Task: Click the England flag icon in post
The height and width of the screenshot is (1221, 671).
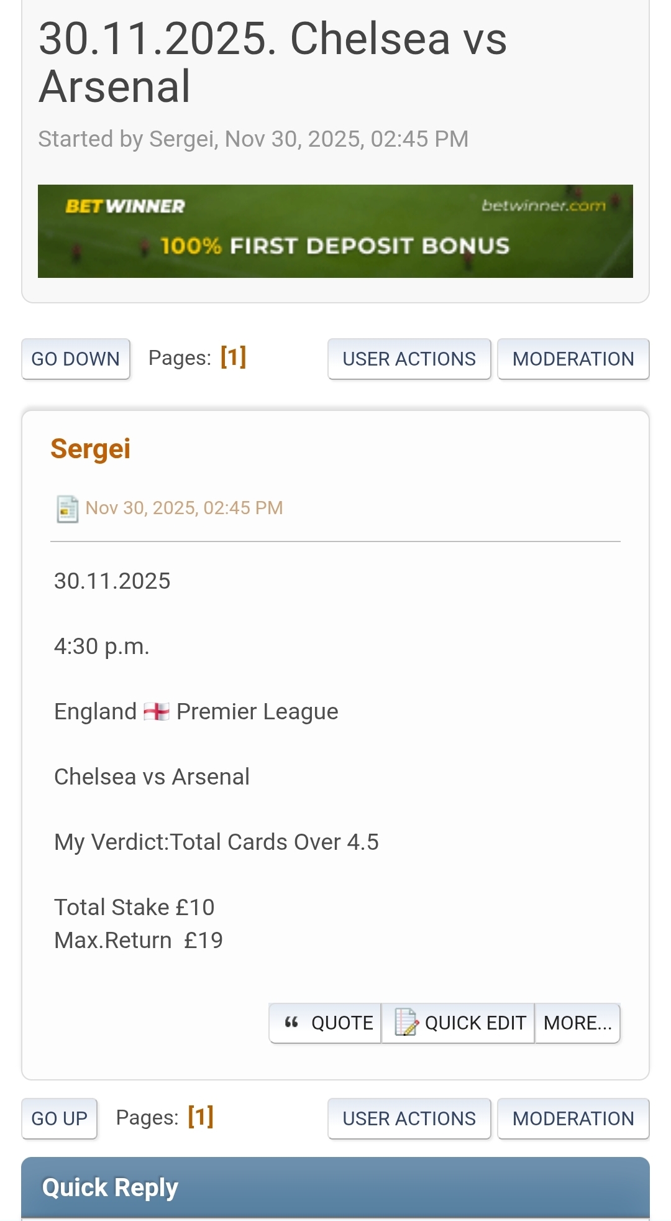Action: tap(156, 711)
